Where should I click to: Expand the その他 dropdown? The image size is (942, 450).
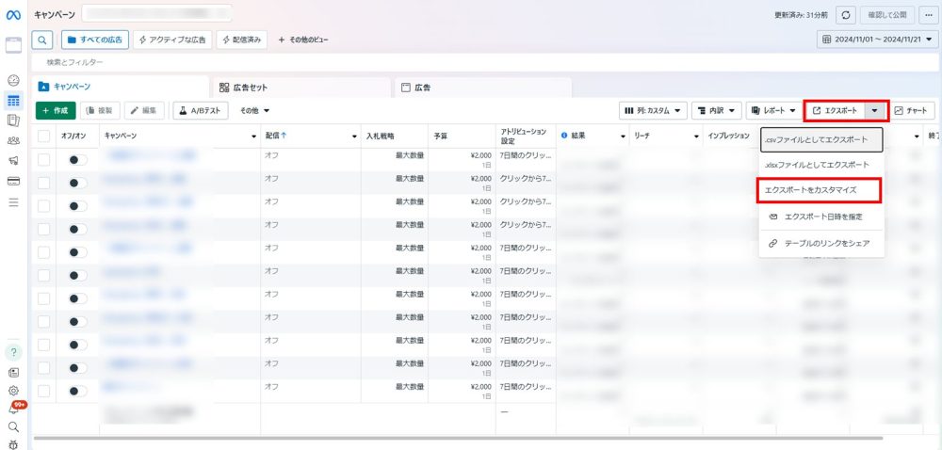point(254,110)
